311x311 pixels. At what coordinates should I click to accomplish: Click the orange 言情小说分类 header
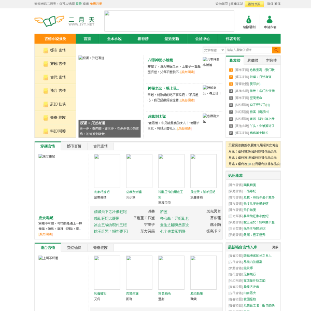pyautogui.click(x=55, y=39)
